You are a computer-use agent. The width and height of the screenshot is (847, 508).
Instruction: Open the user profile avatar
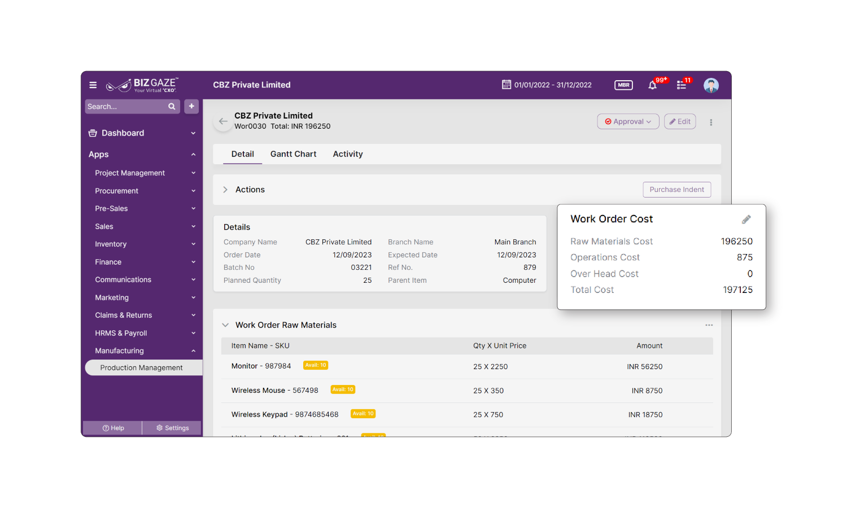(711, 85)
